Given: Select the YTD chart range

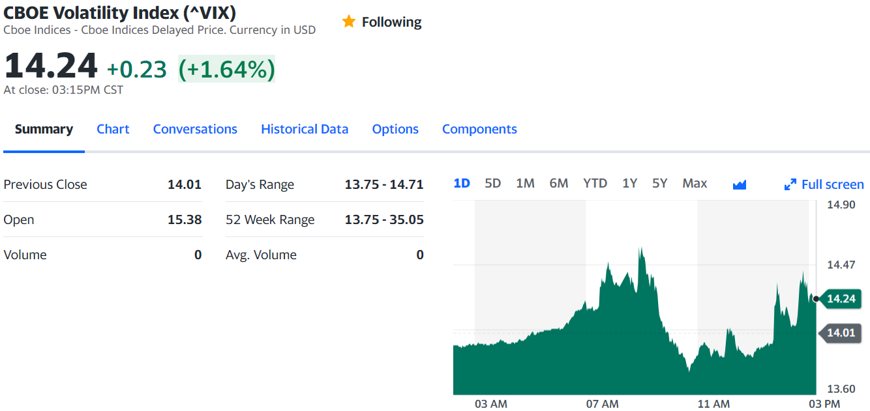Looking at the screenshot, I should click(x=595, y=183).
